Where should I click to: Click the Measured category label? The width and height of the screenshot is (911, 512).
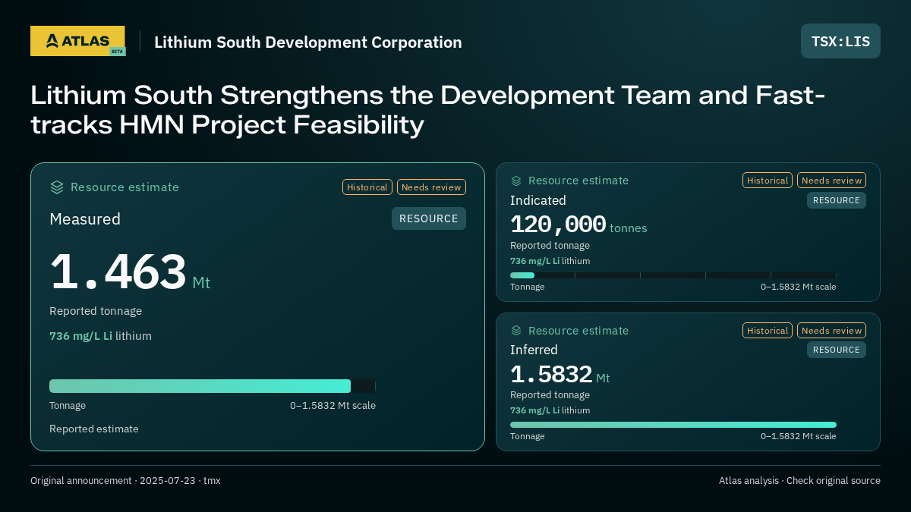(85, 219)
